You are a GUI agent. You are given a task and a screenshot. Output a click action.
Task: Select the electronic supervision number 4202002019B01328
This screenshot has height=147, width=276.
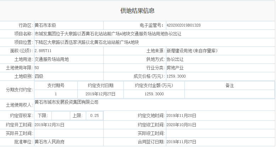183,26
